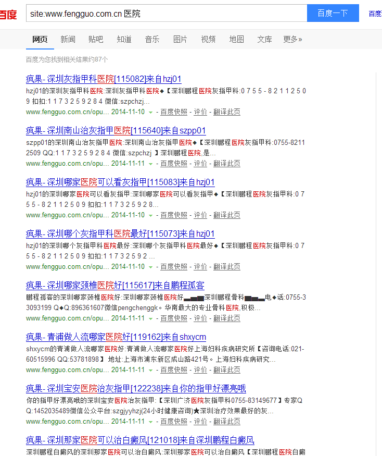Viewport: 382px width, 456px height.
Task: Open 百度快照 for the [115640] result
Action: coord(174,164)
